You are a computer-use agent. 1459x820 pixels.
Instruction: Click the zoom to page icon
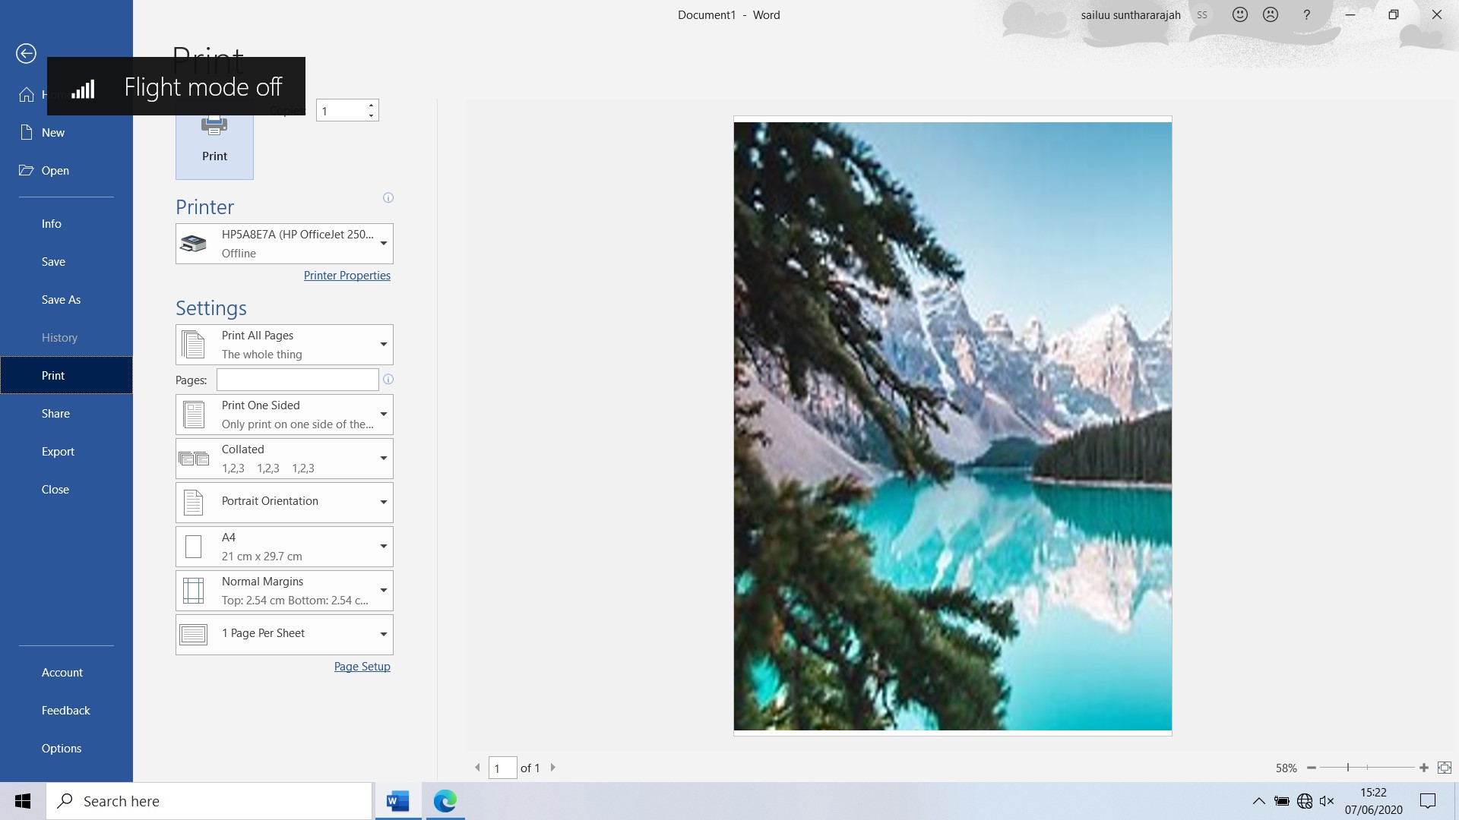click(x=1445, y=768)
